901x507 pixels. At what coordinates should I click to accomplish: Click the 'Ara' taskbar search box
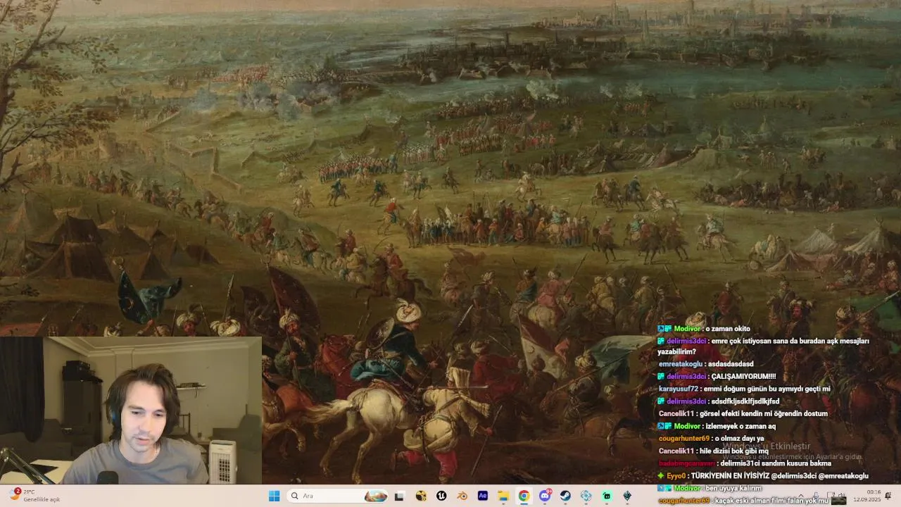tap(338, 496)
